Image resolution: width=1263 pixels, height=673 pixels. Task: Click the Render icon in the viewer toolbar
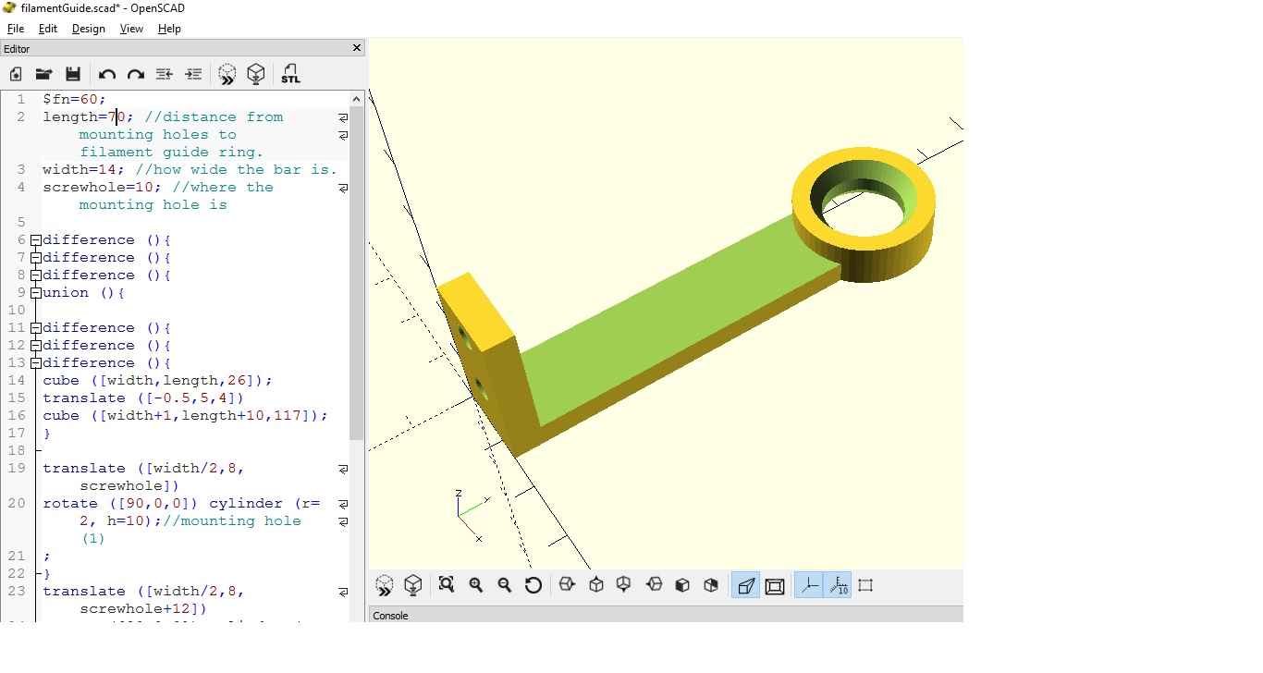[x=413, y=585]
